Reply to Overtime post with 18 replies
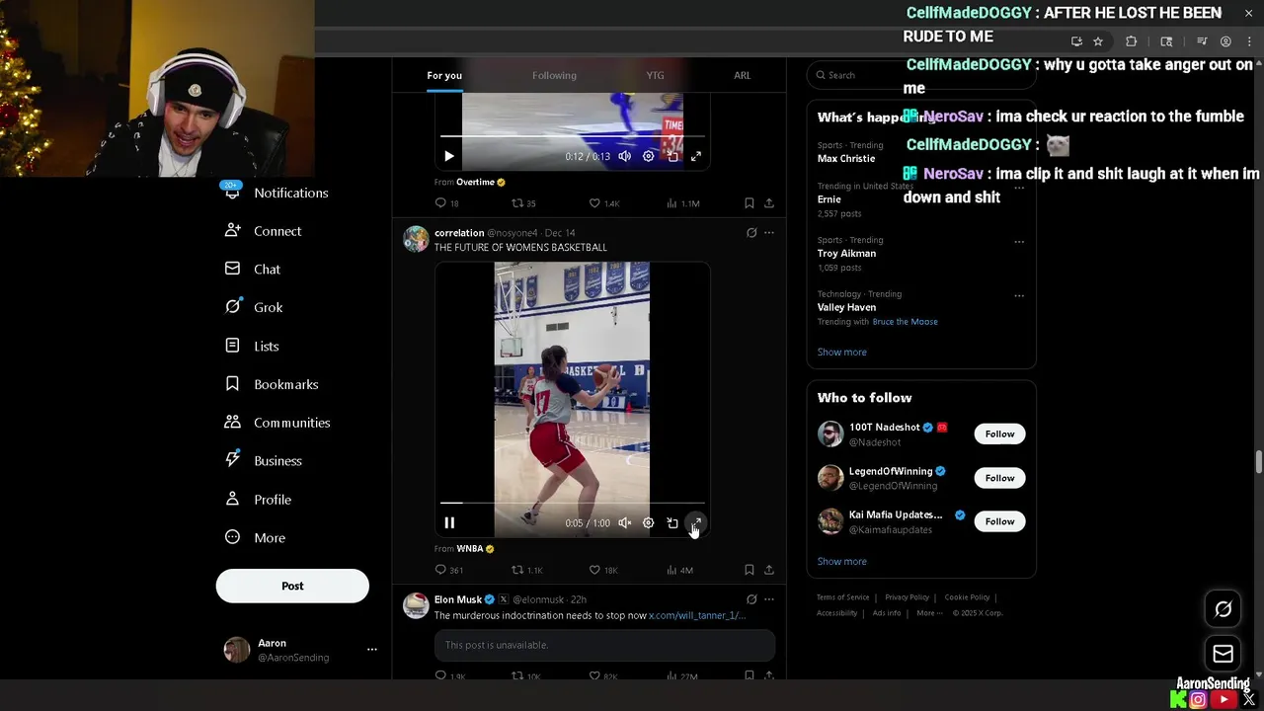This screenshot has height=711, width=1264. pyautogui.click(x=447, y=203)
